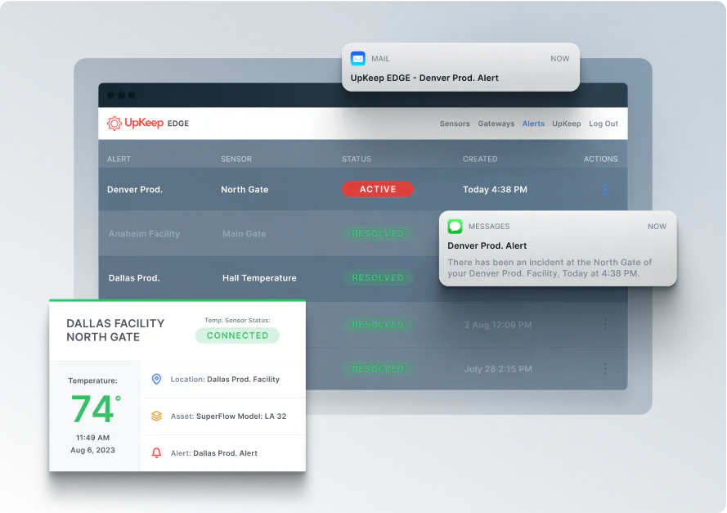
Task: Open the UpKeep nav link
Action: coord(566,124)
